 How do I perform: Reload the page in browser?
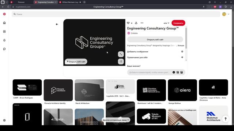[8, 7]
